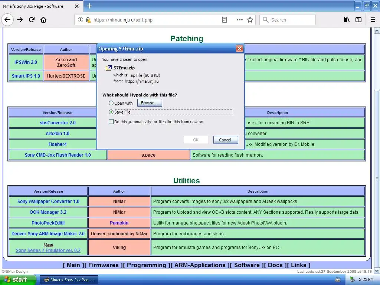380x285 pixels.
Task: Confirm download with OK button
Action: [196, 140]
